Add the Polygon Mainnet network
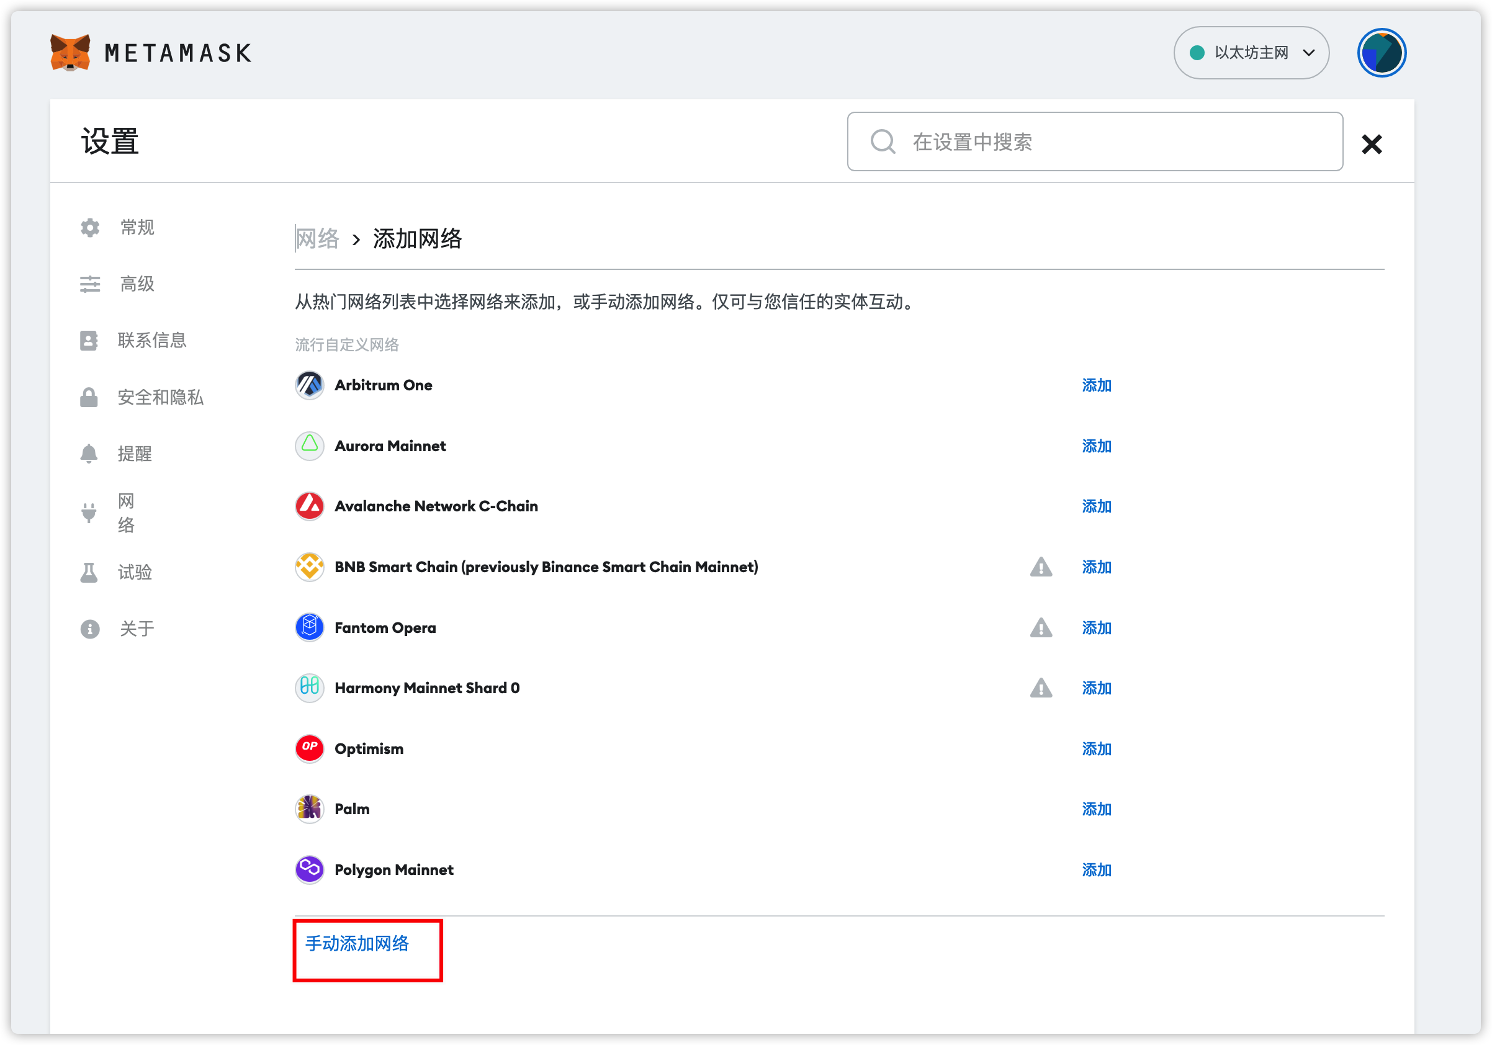The height and width of the screenshot is (1045, 1492). 1096,869
